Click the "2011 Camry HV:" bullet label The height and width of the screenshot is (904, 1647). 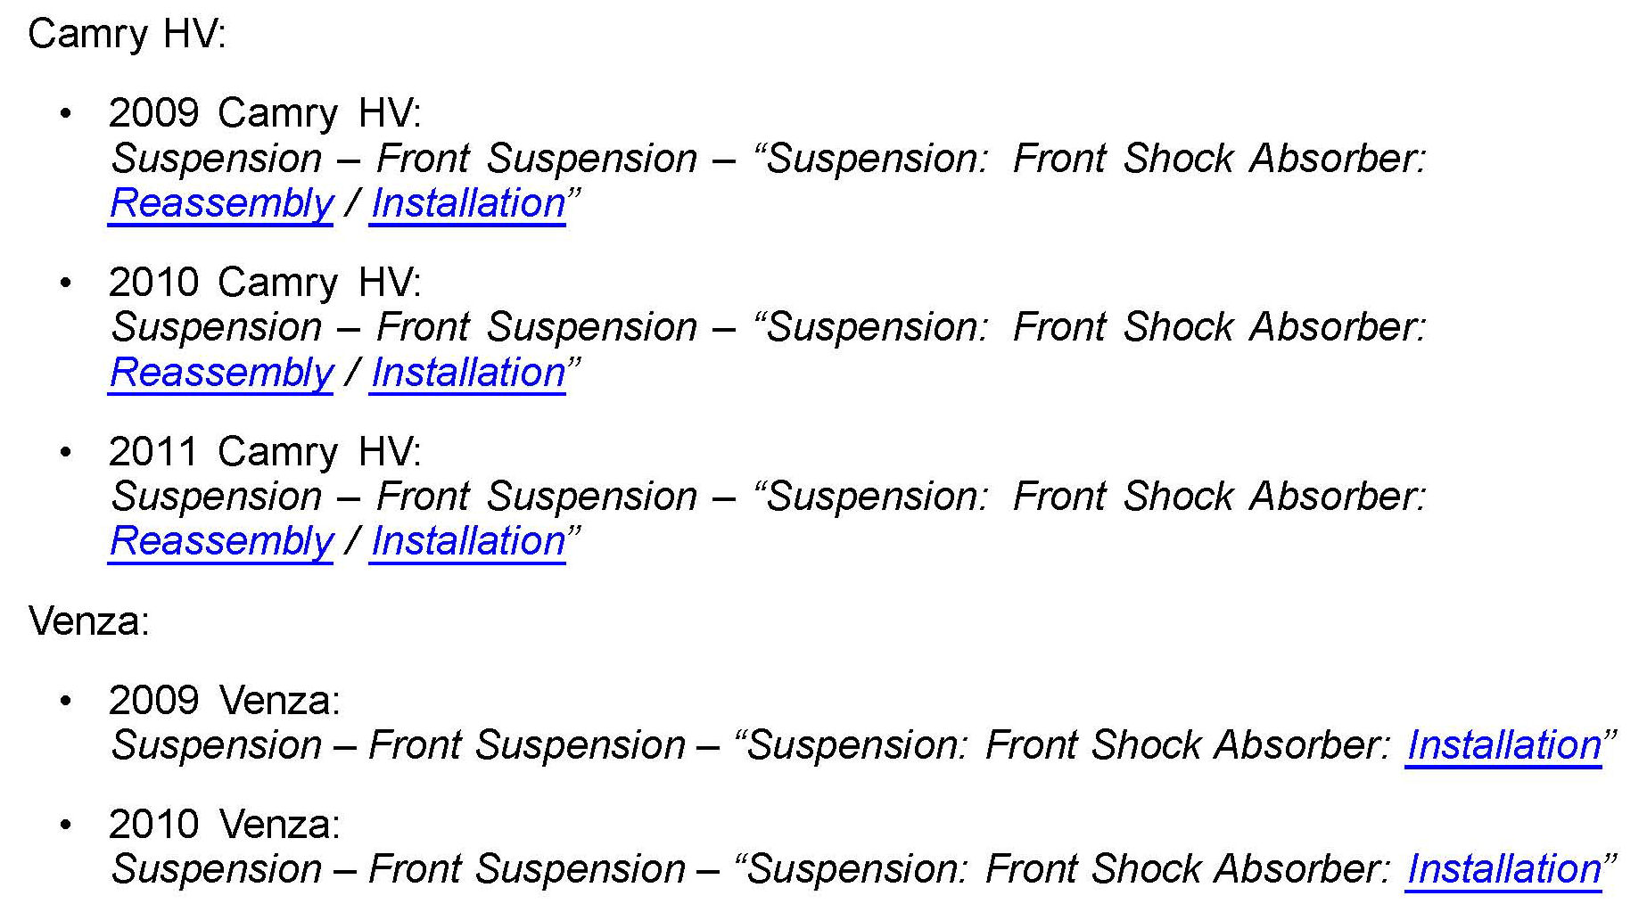(x=264, y=451)
